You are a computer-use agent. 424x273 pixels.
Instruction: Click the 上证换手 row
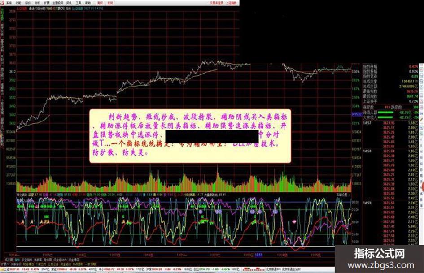coord(390,101)
